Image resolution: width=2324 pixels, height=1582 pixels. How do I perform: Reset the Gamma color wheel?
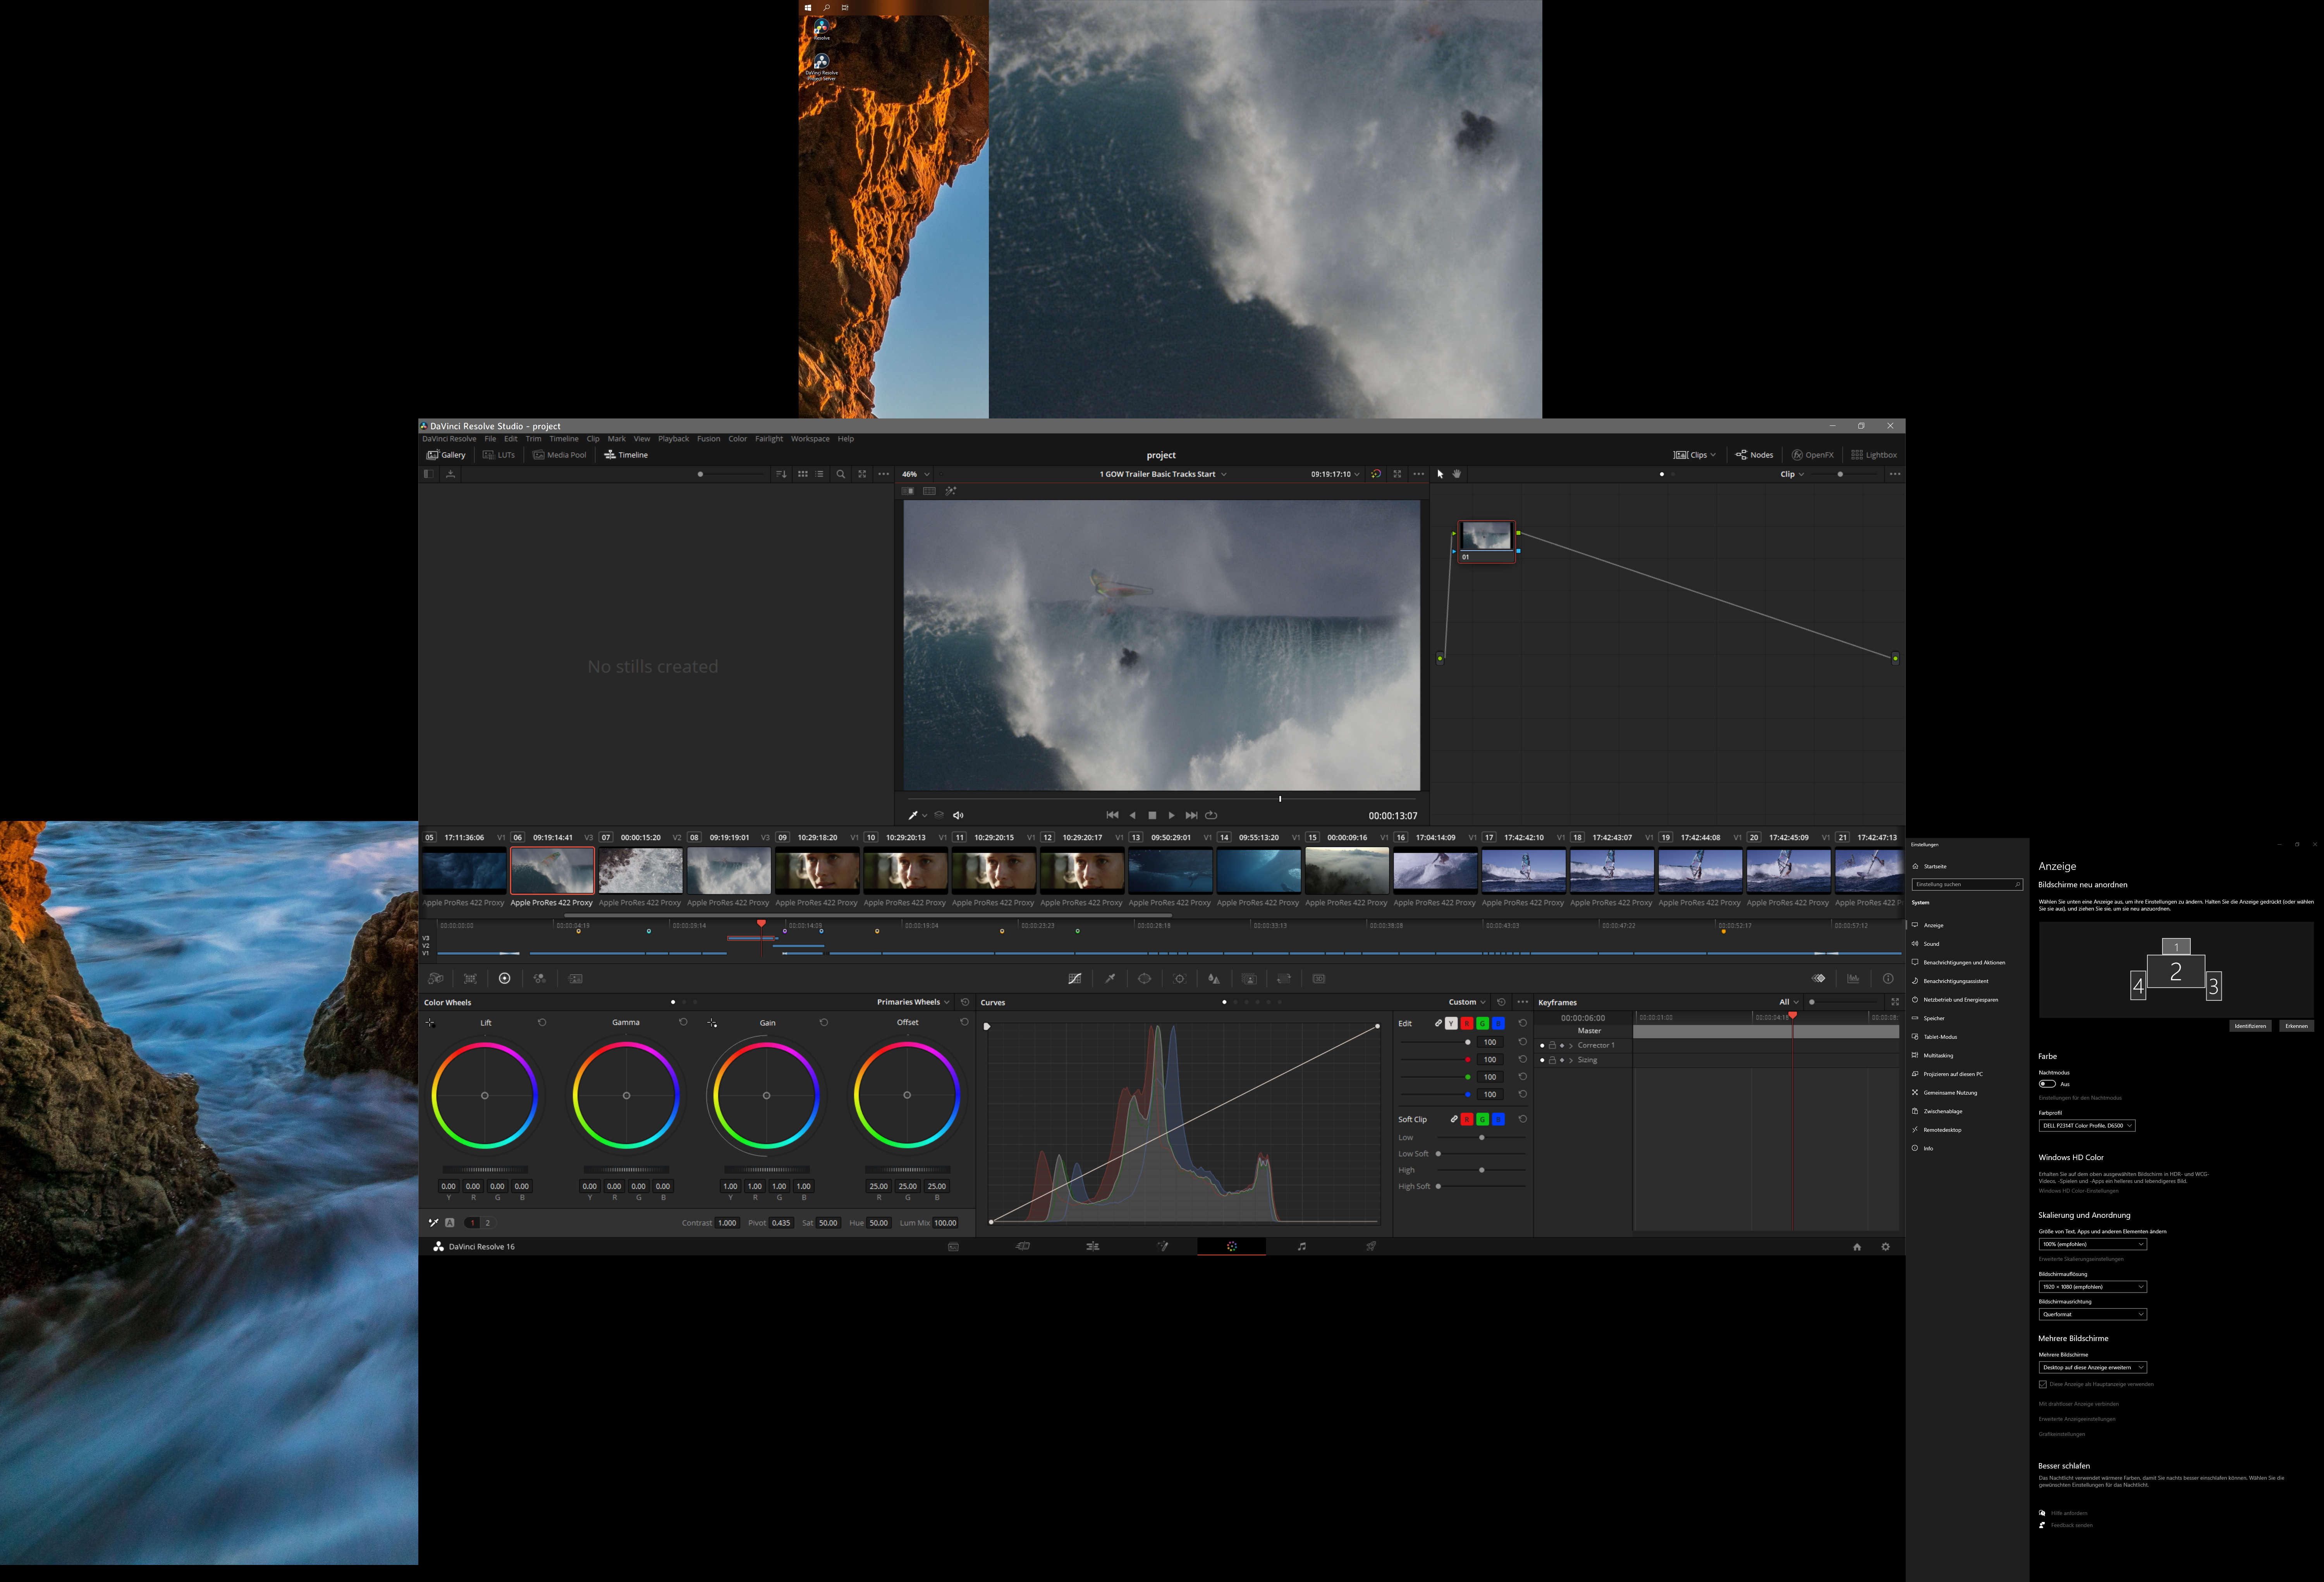683,1023
